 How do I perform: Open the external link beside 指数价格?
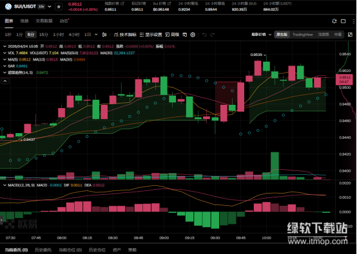coord(122,3)
